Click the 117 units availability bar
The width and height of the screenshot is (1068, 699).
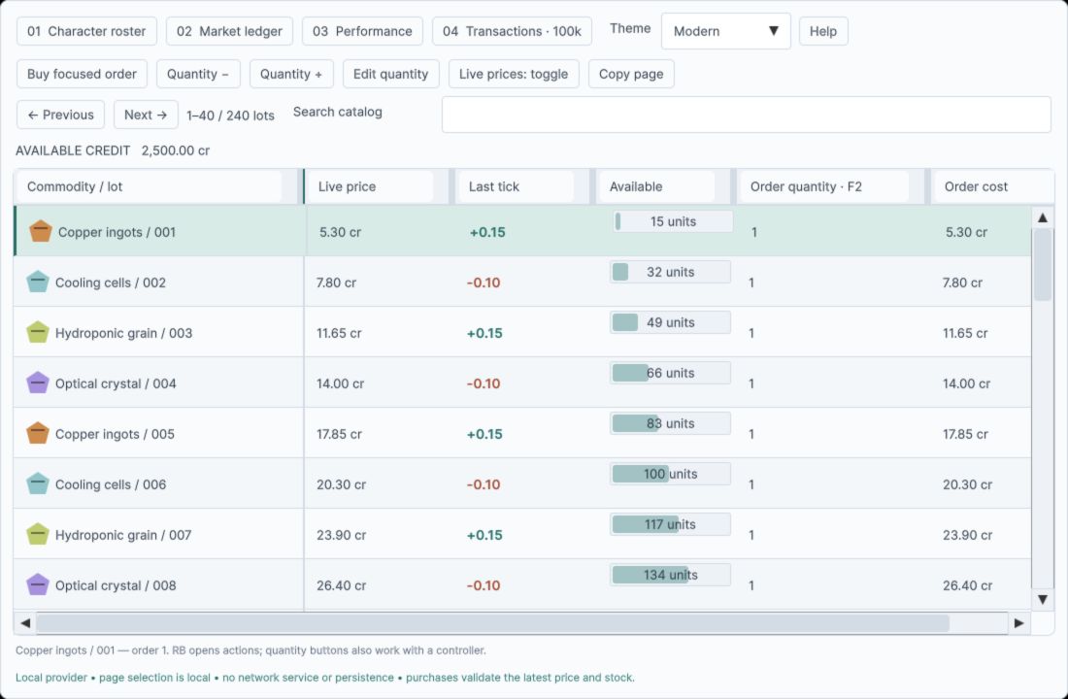[x=670, y=524]
